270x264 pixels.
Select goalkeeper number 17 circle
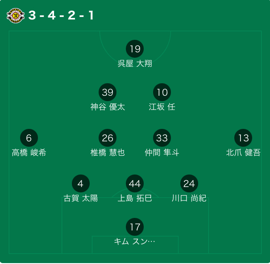click(135, 227)
